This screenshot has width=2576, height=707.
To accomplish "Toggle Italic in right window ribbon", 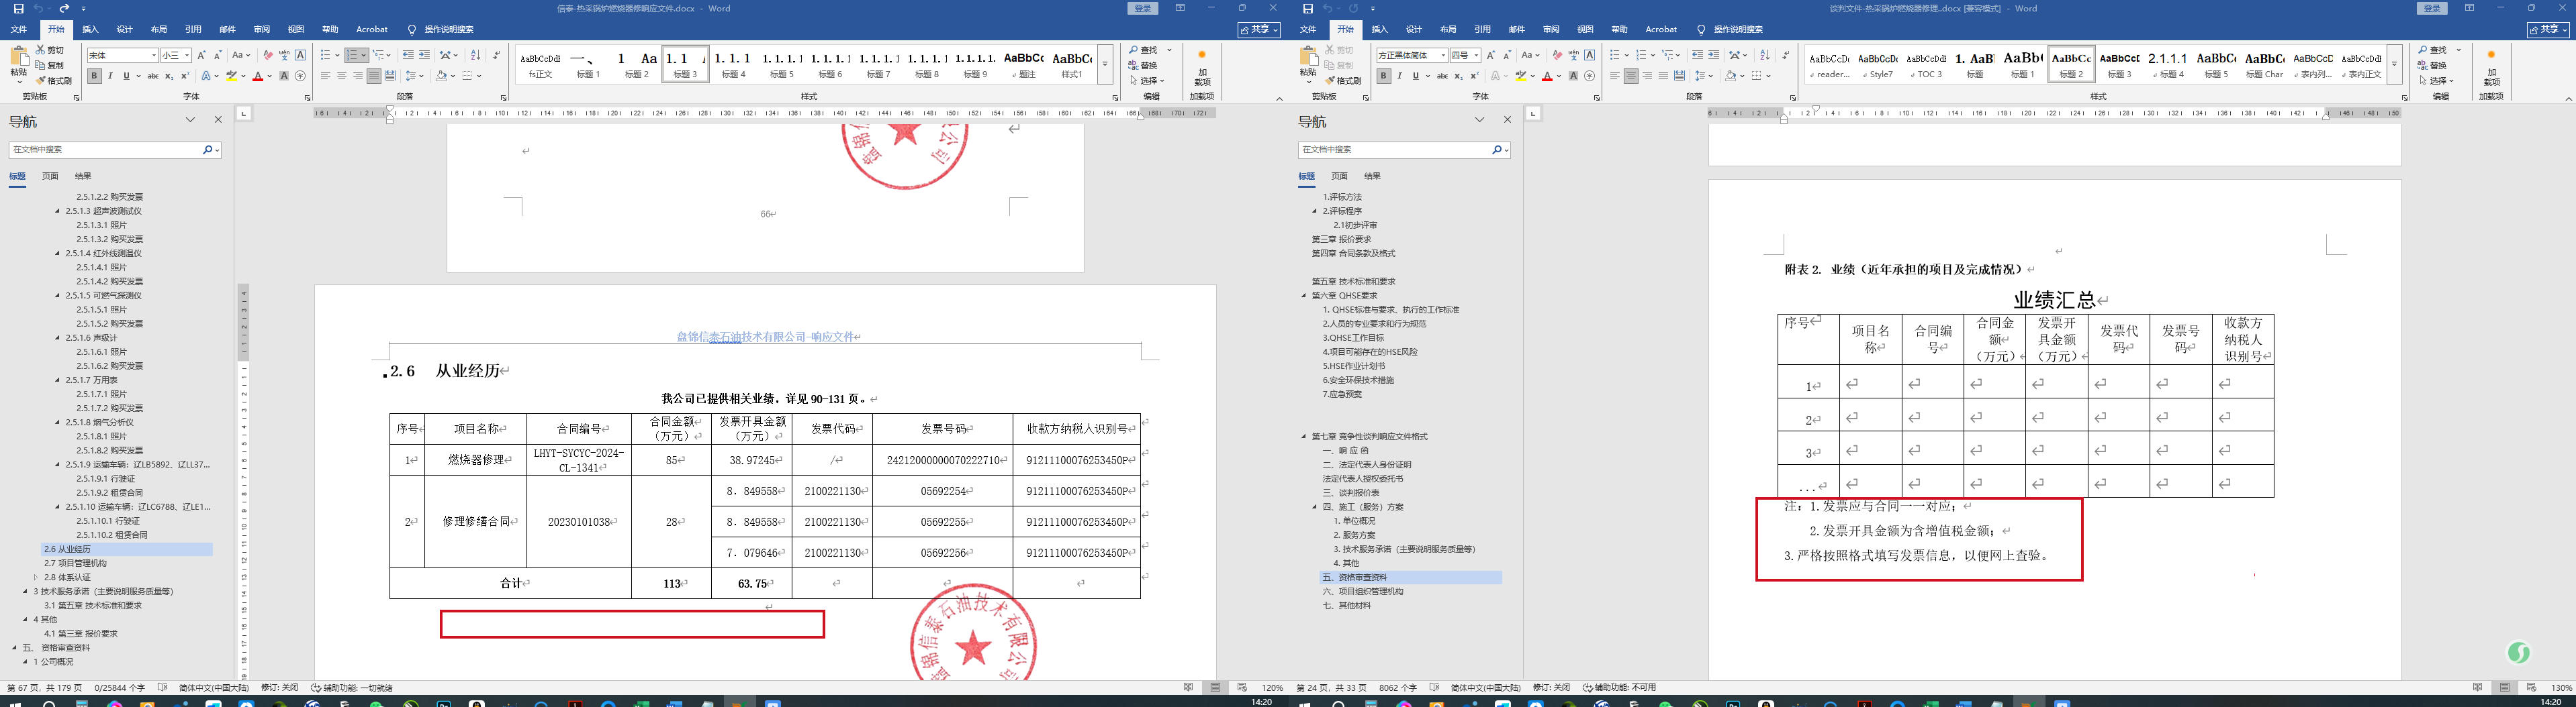I will coord(1399,76).
